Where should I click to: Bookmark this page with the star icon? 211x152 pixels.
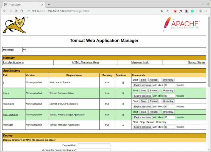click(x=168, y=11)
